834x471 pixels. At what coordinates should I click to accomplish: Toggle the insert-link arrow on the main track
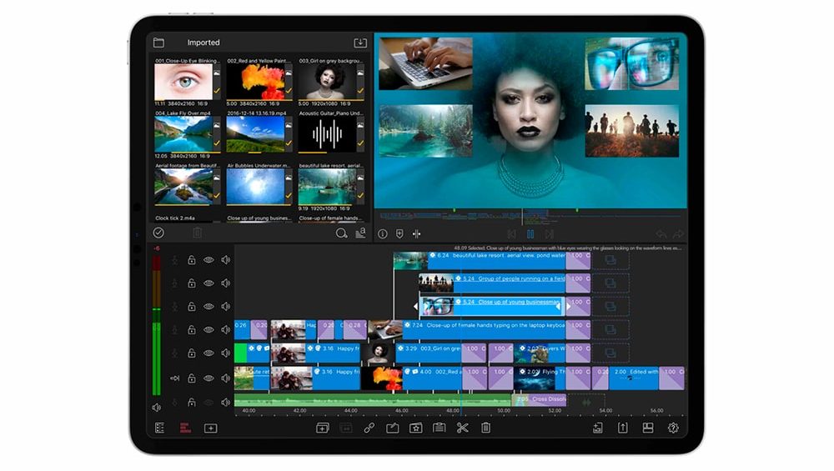(x=174, y=378)
